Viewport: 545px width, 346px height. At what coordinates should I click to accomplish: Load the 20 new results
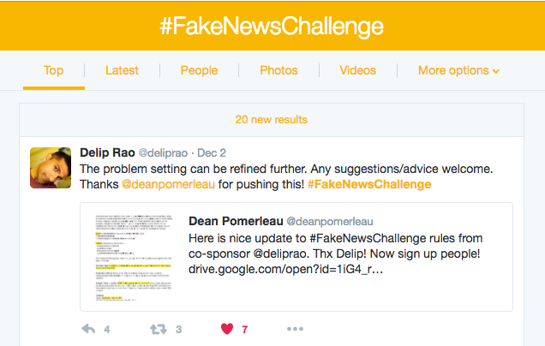pos(272,120)
